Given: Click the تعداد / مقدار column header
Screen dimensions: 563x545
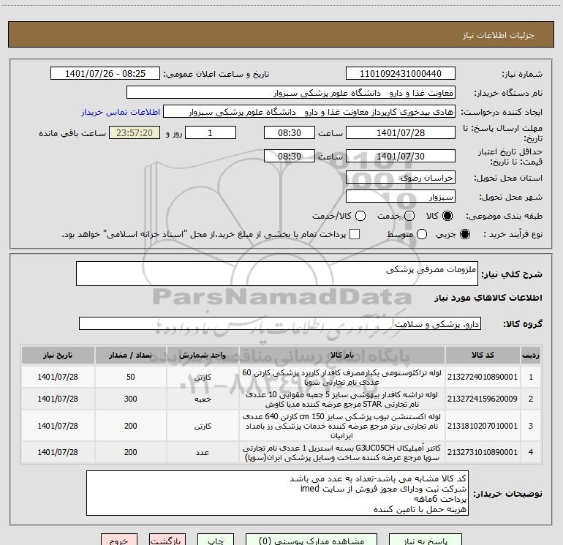Looking at the screenshot, I should [131, 356].
